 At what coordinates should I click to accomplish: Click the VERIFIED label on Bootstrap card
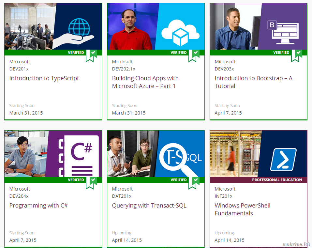coord(281,53)
